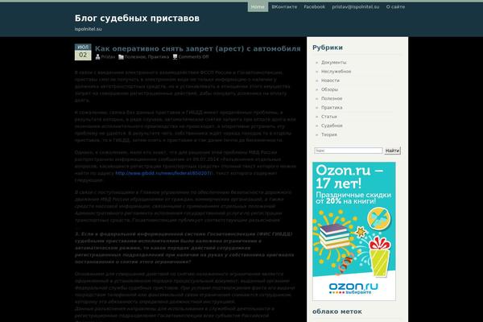Open the ВКонтакте navigation link
483x322 pixels.
(x=284, y=6)
